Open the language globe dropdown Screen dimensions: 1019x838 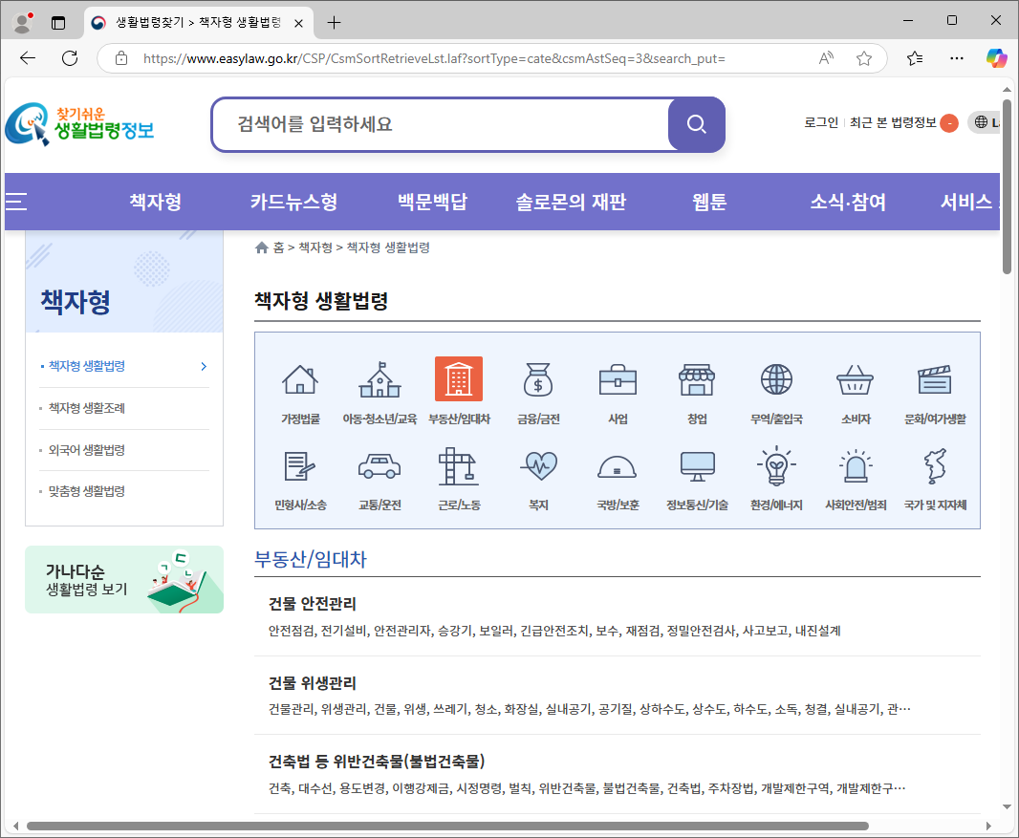(979, 122)
